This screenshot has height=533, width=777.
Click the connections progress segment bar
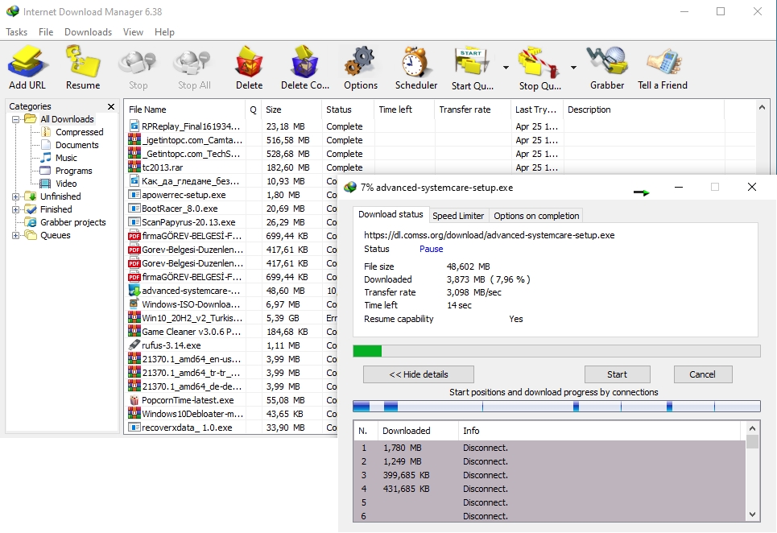556,407
